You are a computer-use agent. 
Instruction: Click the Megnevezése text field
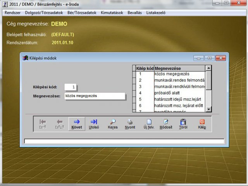pyautogui.click(x=95, y=96)
